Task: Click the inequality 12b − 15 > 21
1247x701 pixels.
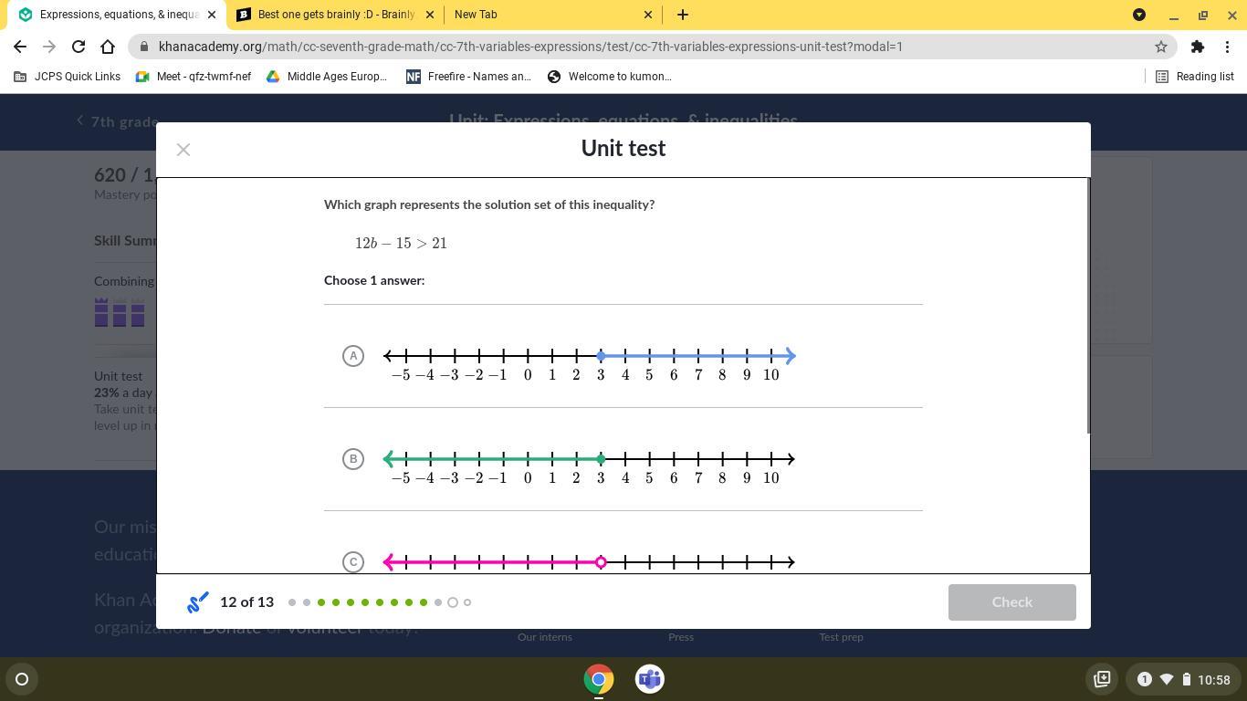Action: coord(401,244)
